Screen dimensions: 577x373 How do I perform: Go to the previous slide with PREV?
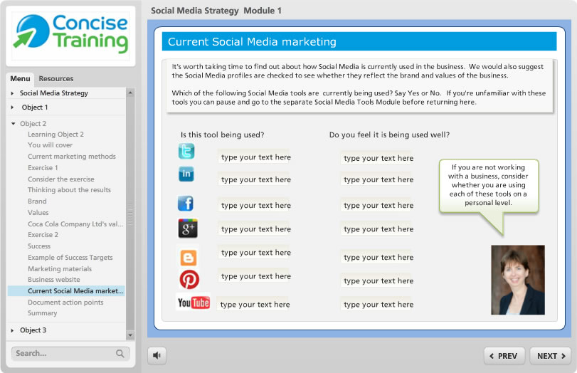(504, 356)
